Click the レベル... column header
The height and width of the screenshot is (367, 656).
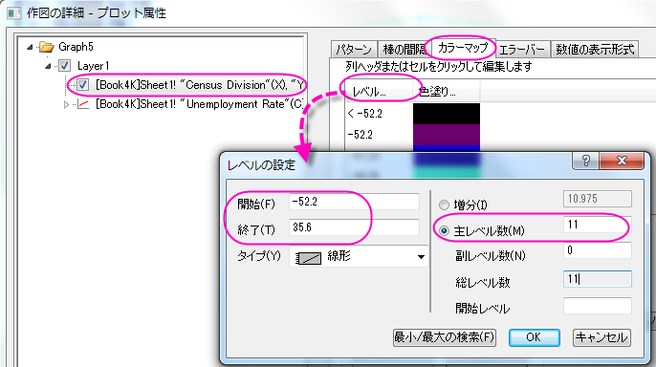(379, 92)
